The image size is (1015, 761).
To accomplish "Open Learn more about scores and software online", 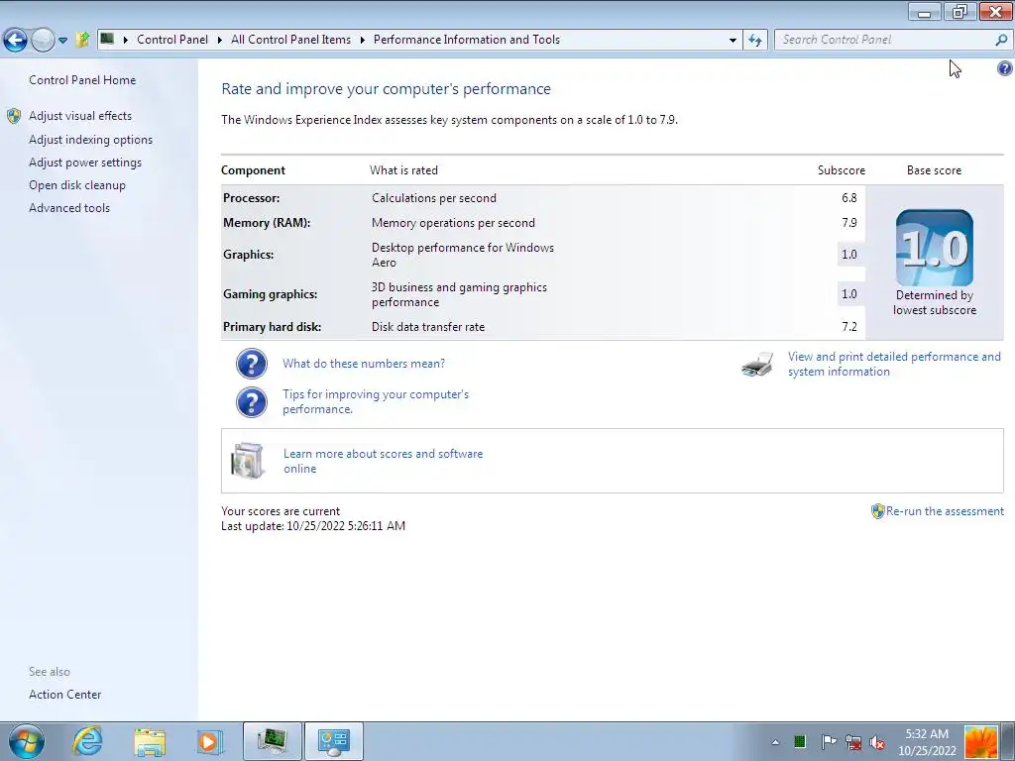I will click(x=384, y=461).
